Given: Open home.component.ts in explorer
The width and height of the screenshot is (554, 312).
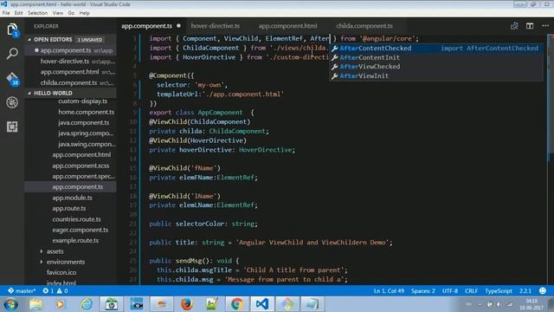Looking at the screenshot, I should (x=87, y=112).
